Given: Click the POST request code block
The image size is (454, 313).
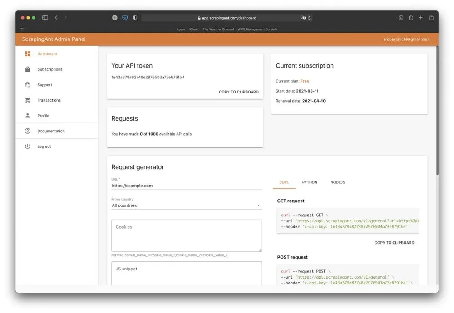Looking at the screenshot, I should (x=348, y=275).
